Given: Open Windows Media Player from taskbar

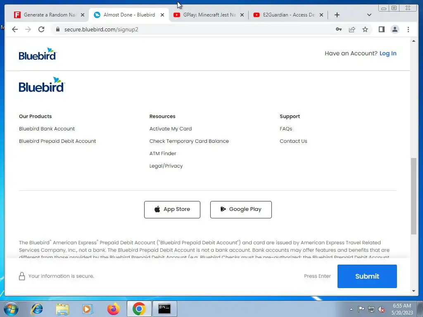Looking at the screenshot, I should [x=87, y=309].
